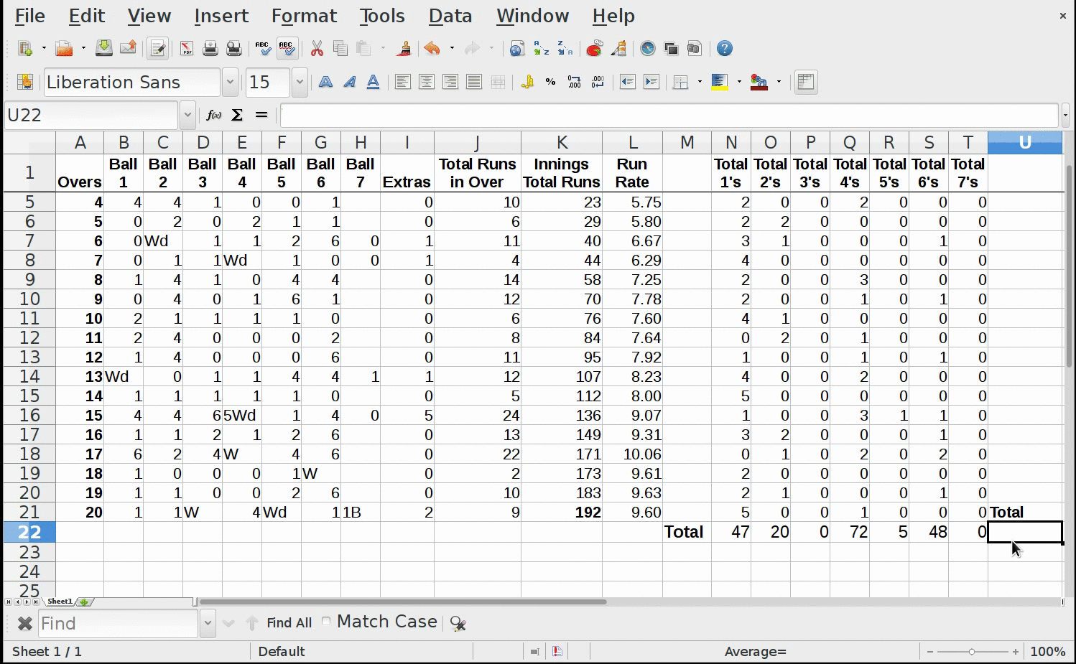
Task: Toggle Edit File mode button
Action: point(158,49)
